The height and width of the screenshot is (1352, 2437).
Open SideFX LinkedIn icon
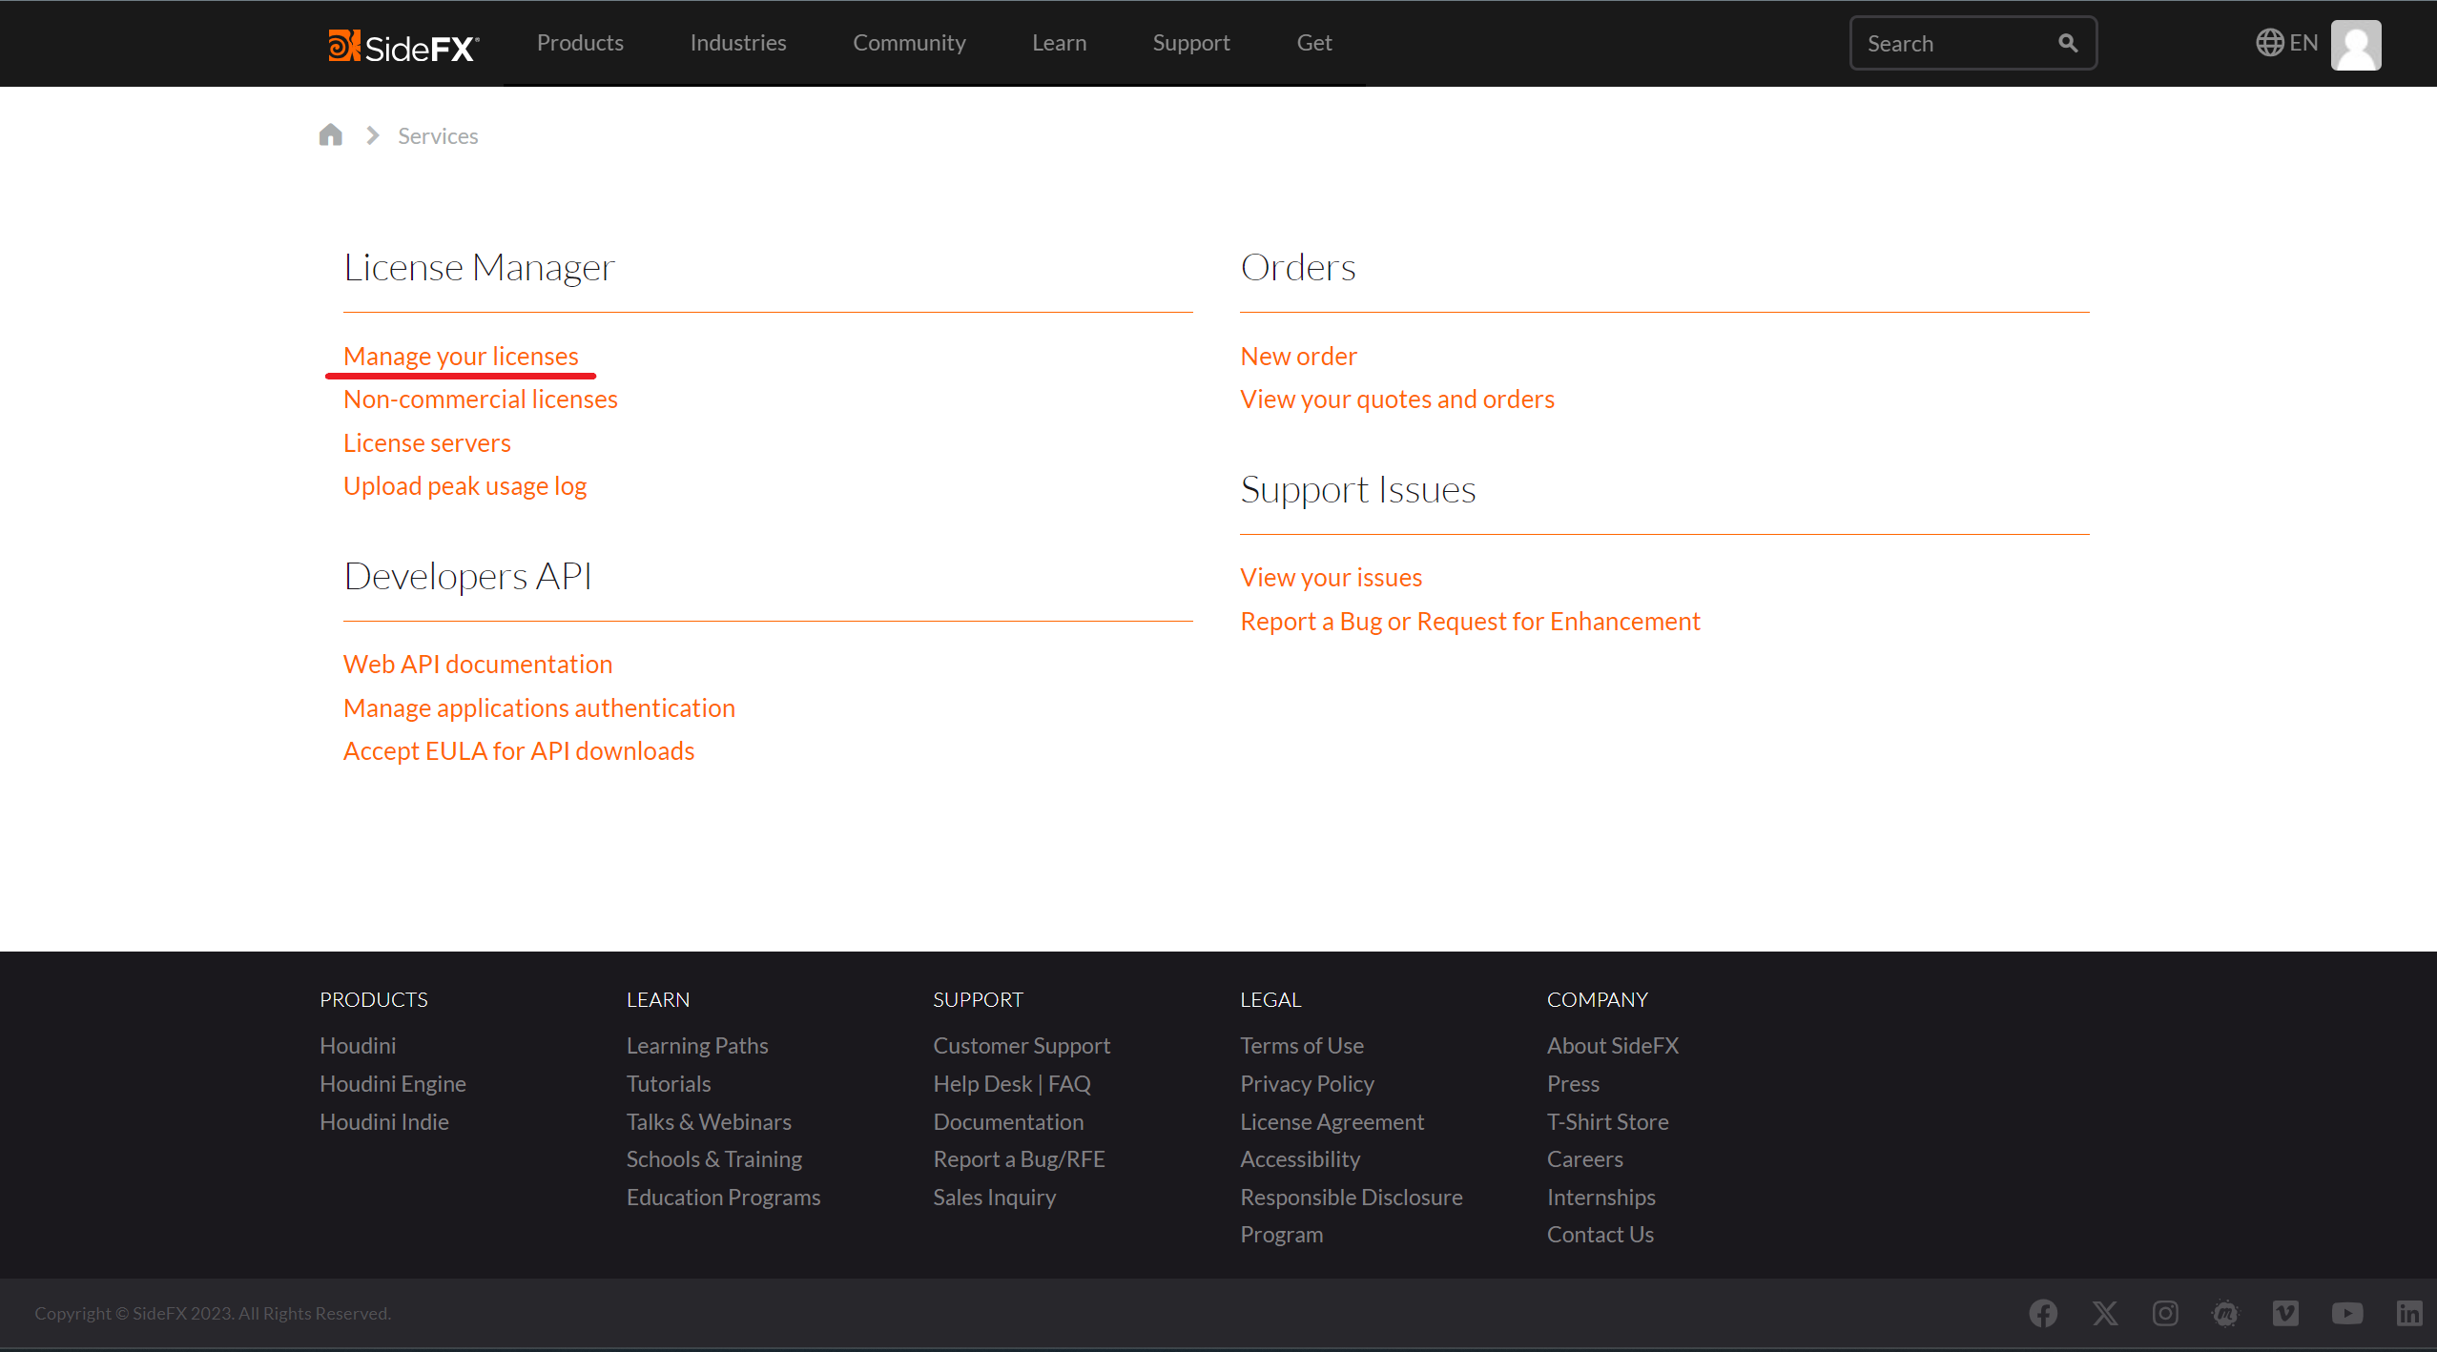click(x=2409, y=1313)
